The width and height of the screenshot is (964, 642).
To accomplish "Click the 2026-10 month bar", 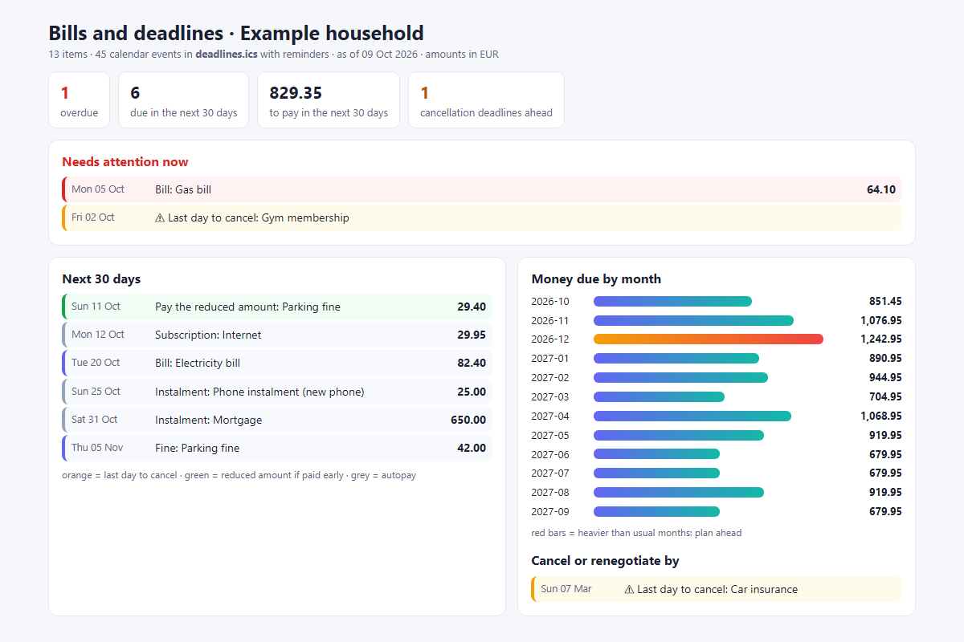I will click(x=672, y=301).
